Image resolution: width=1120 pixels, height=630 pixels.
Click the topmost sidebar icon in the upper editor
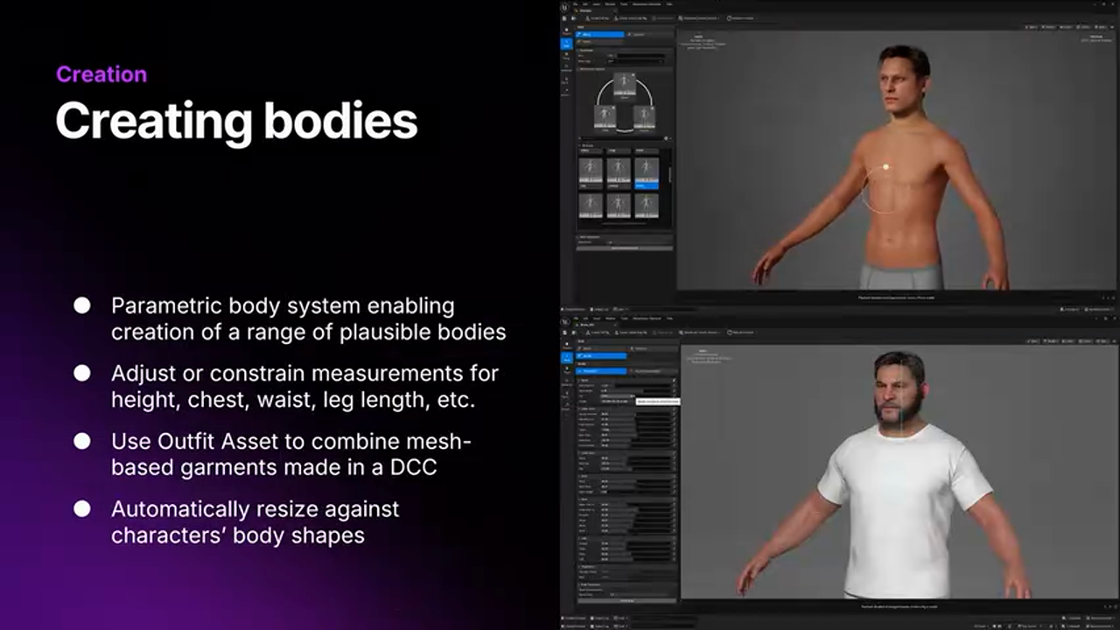(x=565, y=31)
